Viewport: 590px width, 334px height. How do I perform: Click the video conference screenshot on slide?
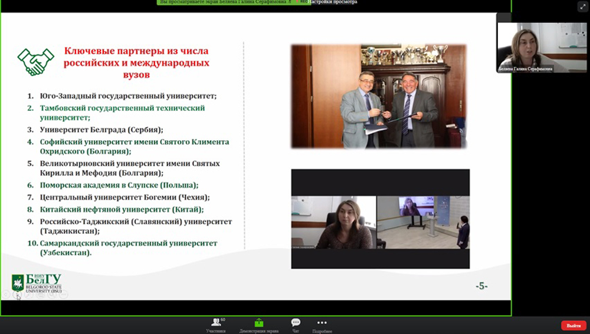pos(380,219)
